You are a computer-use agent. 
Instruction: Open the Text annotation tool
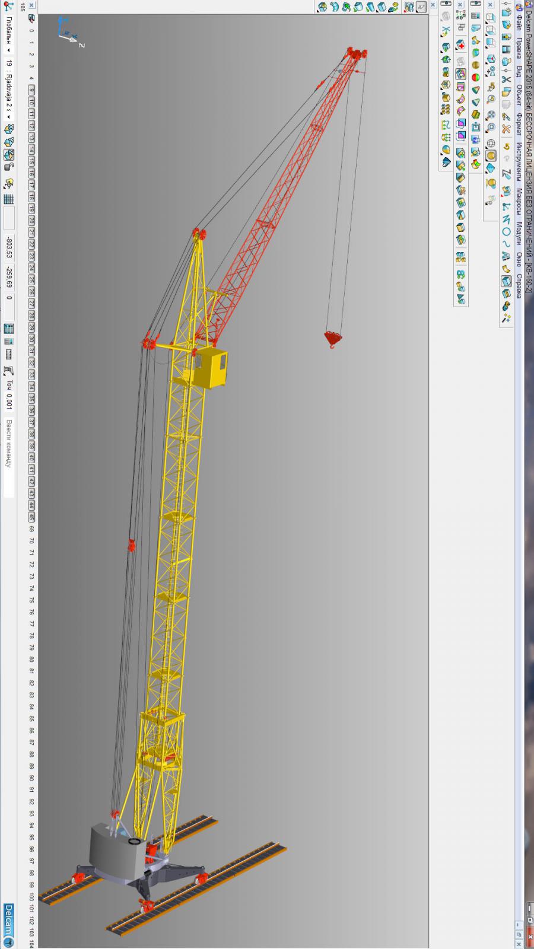(506, 256)
